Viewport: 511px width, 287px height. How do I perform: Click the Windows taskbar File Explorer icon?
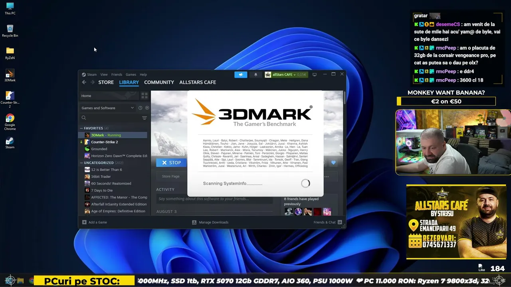click(x=20, y=281)
